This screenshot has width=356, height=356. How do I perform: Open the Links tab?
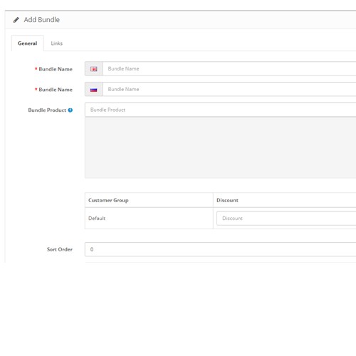click(x=57, y=43)
